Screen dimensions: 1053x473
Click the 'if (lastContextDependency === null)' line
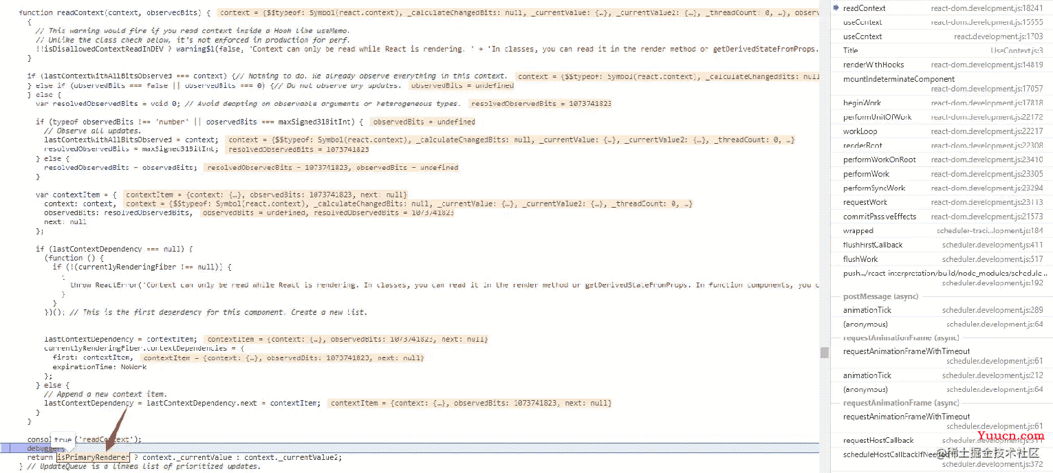pyautogui.click(x=114, y=249)
